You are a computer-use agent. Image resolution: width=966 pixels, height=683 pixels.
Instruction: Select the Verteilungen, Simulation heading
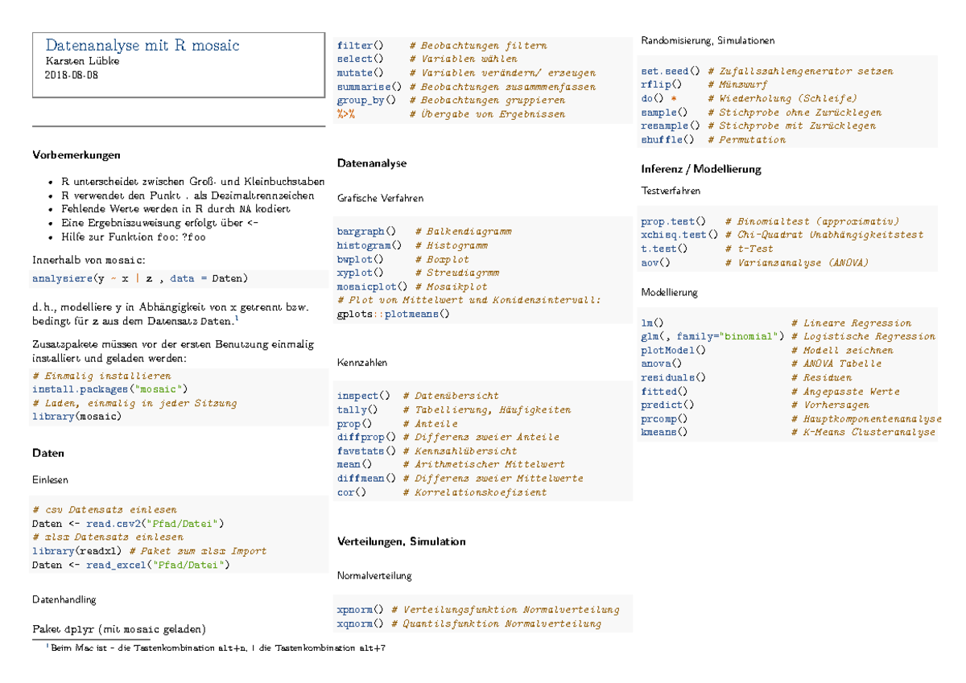pos(399,541)
